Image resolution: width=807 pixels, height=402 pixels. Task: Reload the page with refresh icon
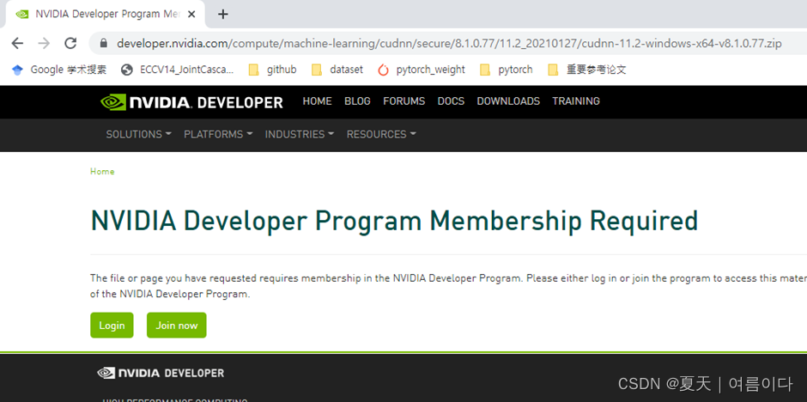pyautogui.click(x=70, y=43)
